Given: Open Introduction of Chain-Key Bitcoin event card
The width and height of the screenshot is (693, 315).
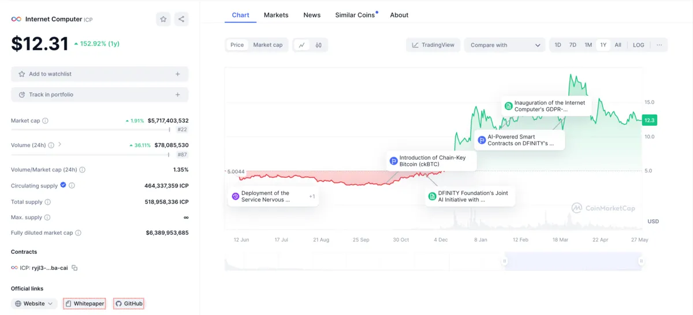Looking at the screenshot, I should point(431,161).
